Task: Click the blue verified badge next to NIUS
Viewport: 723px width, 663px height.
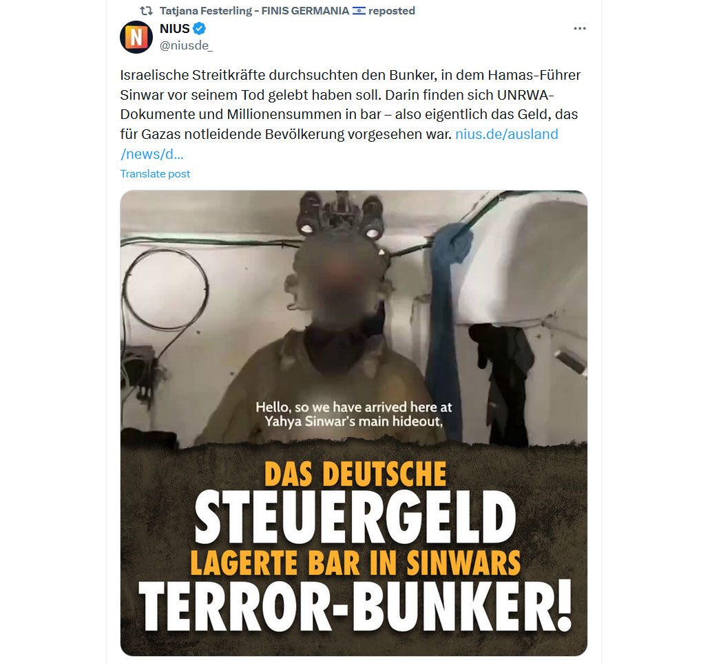Action: [199, 29]
